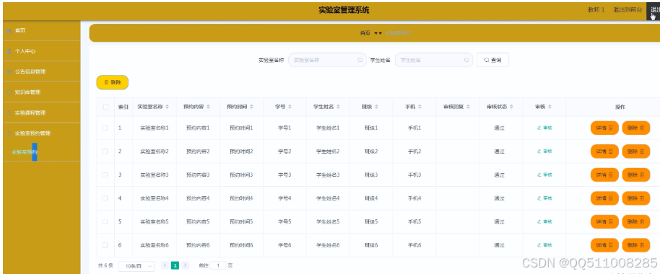Open 详情 for row 学生姓名5
The height and width of the screenshot is (274, 660).
[x=604, y=222]
